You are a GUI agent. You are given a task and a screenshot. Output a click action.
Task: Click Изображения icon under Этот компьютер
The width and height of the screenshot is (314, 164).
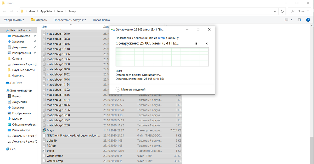click(x=9, y=113)
